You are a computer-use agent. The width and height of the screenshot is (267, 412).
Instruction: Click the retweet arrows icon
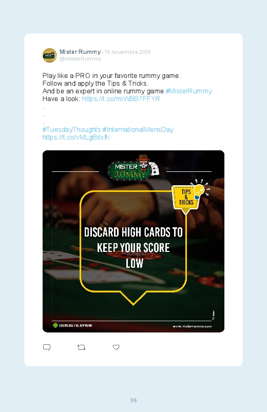(x=81, y=347)
